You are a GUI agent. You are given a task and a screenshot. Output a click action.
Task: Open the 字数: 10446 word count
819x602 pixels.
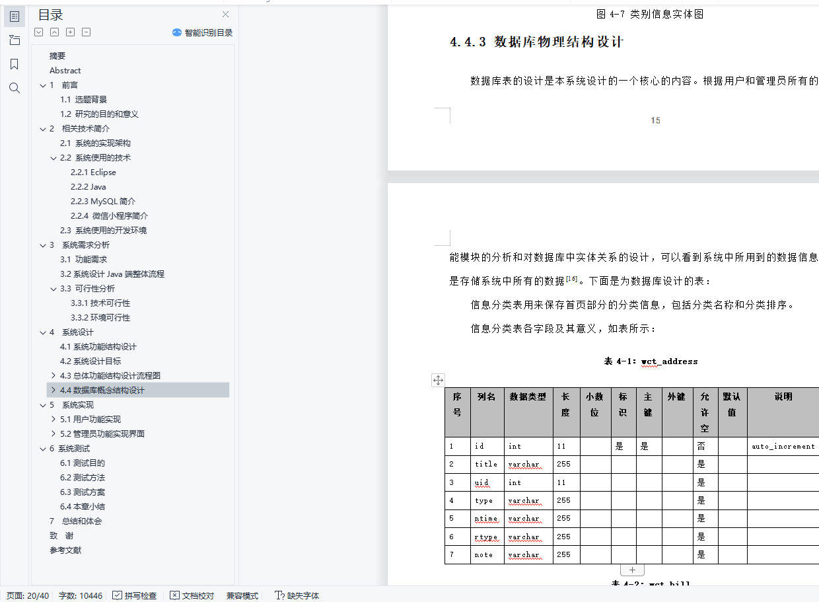[81, 595]
